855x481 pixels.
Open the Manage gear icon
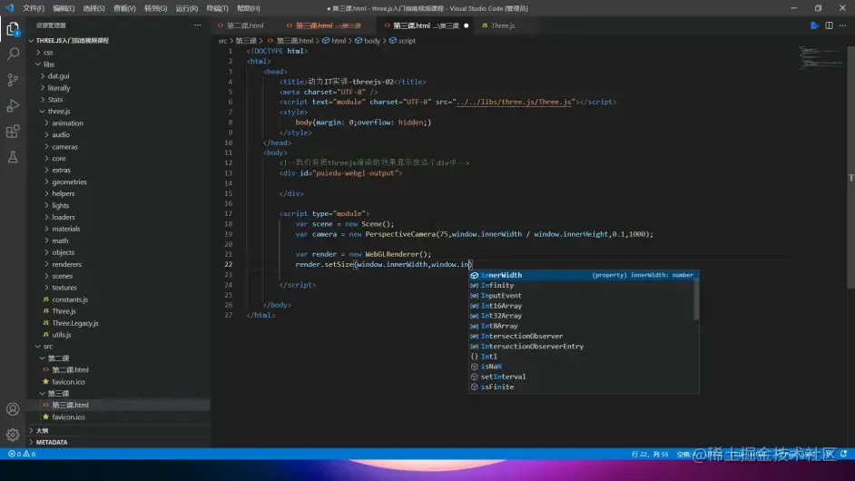pos(13,435)
